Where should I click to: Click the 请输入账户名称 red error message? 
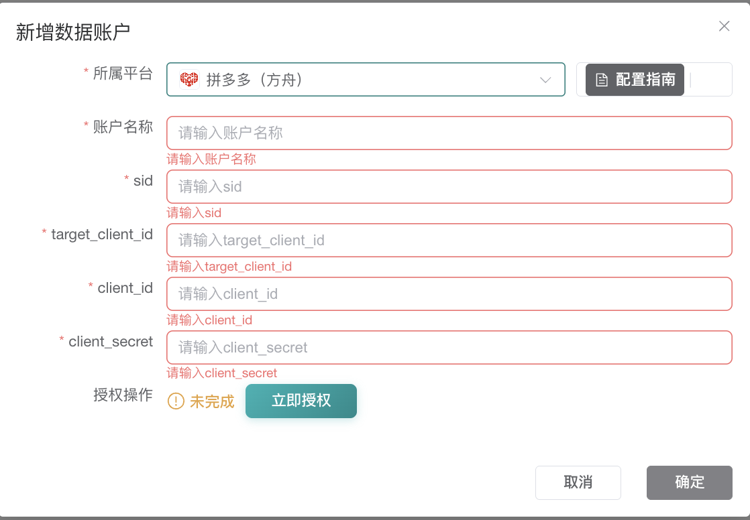pos(211,159)
